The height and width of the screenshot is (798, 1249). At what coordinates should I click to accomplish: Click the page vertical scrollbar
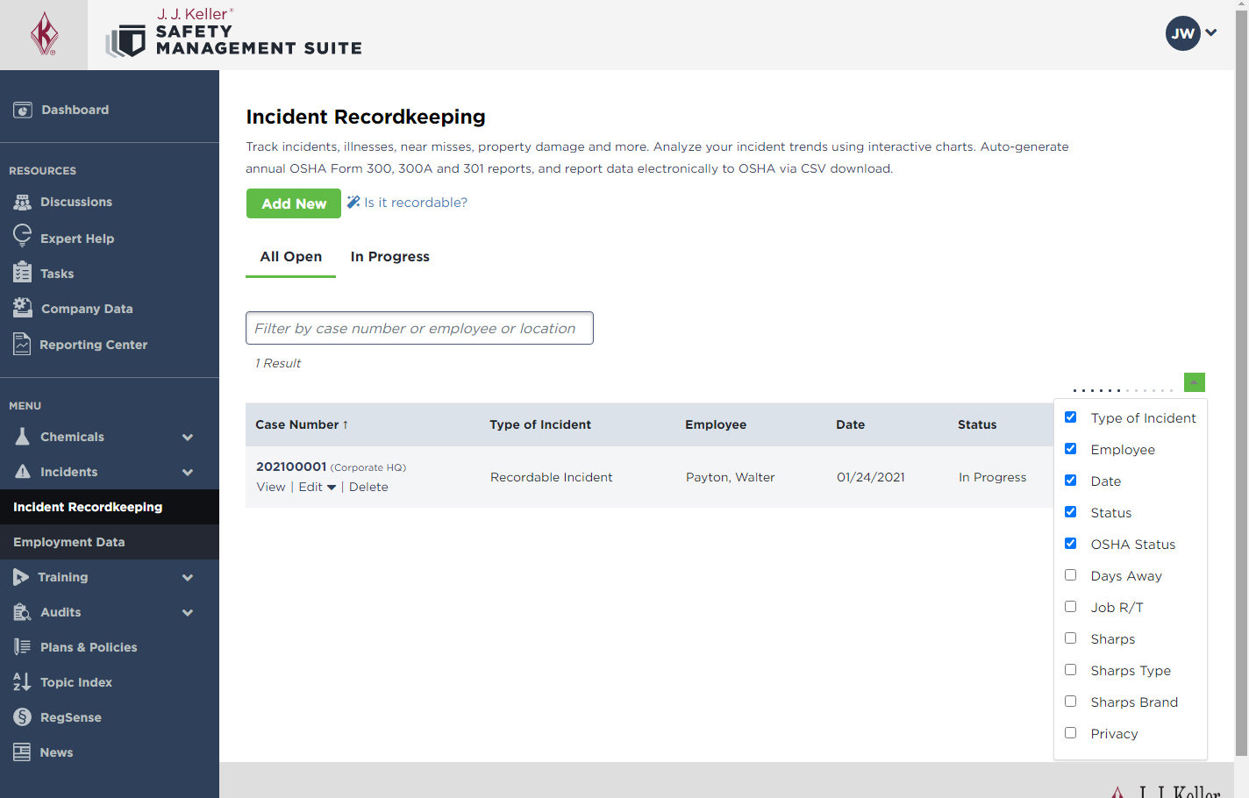coord(1241,381)
